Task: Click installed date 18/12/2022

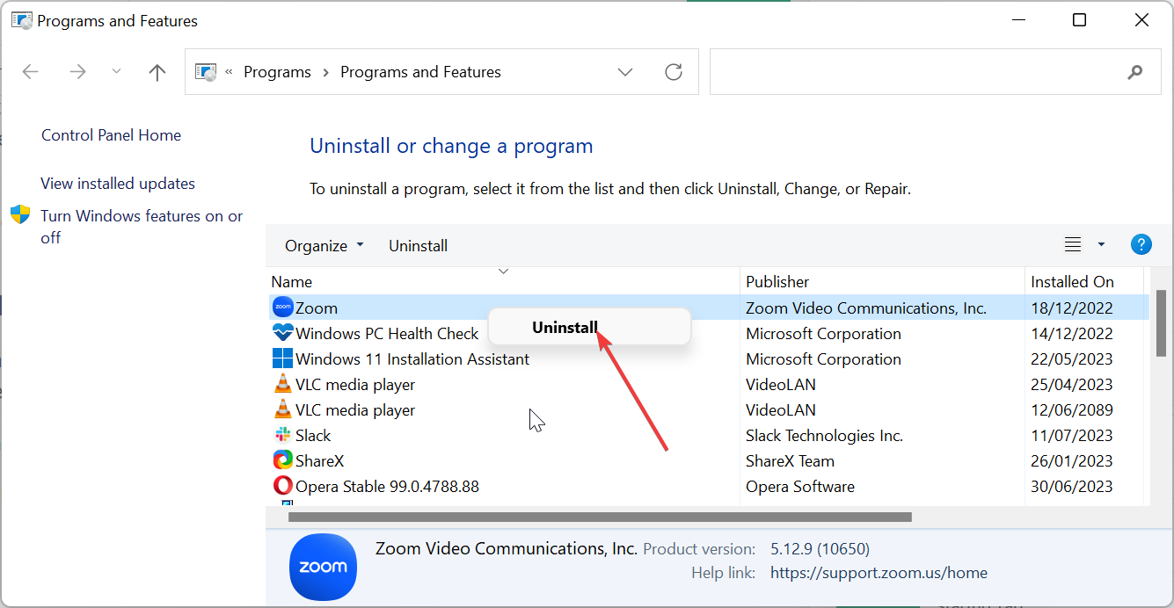Action: [x=1072, y=308]
